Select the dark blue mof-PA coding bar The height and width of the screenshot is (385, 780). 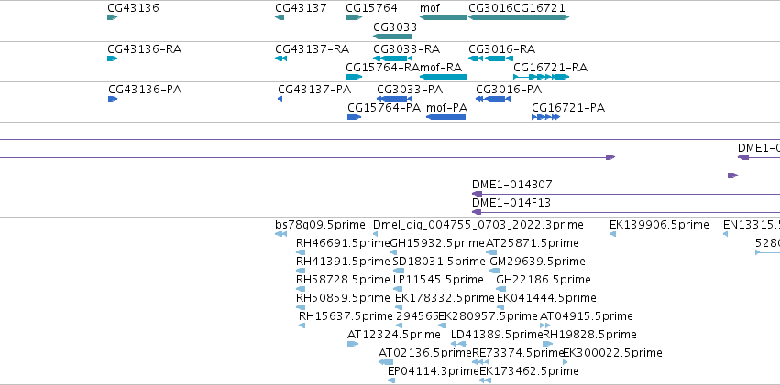[x=445, y=117]
